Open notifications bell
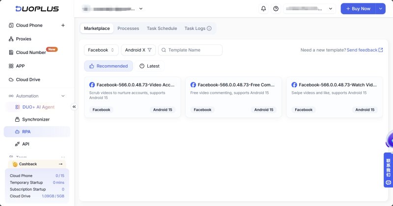 pyautogui.click(x=263, y=8)
